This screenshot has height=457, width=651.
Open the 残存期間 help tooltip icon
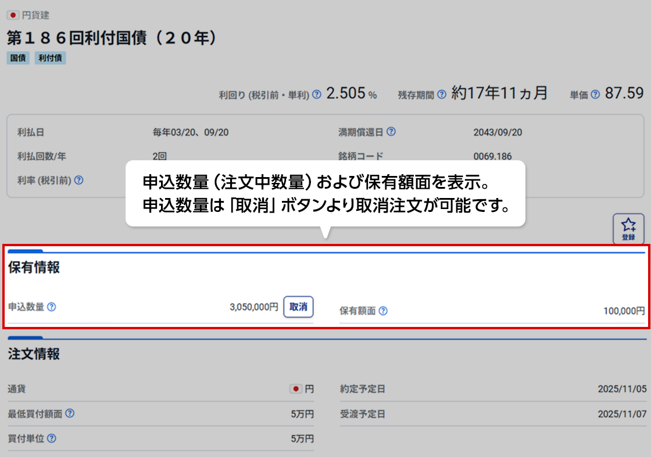442,94
